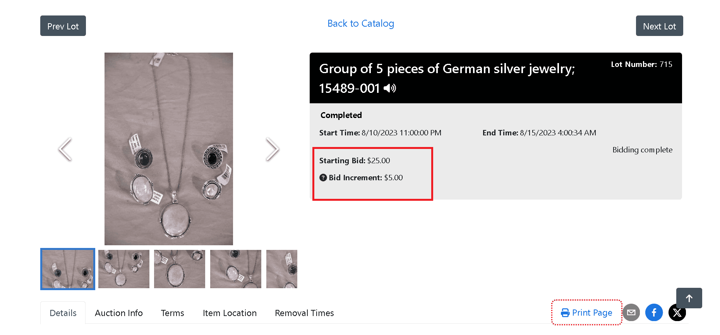Show the next photo with the right arrow
Screen dimensions: 720x335
point(273,149)
